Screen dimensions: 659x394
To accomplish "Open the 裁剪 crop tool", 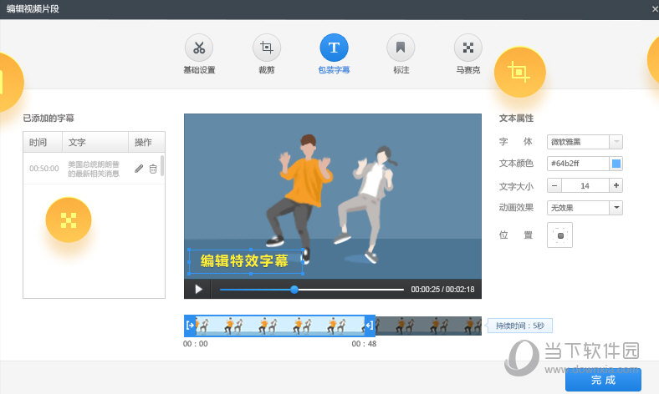I will [x=267, y=48].
